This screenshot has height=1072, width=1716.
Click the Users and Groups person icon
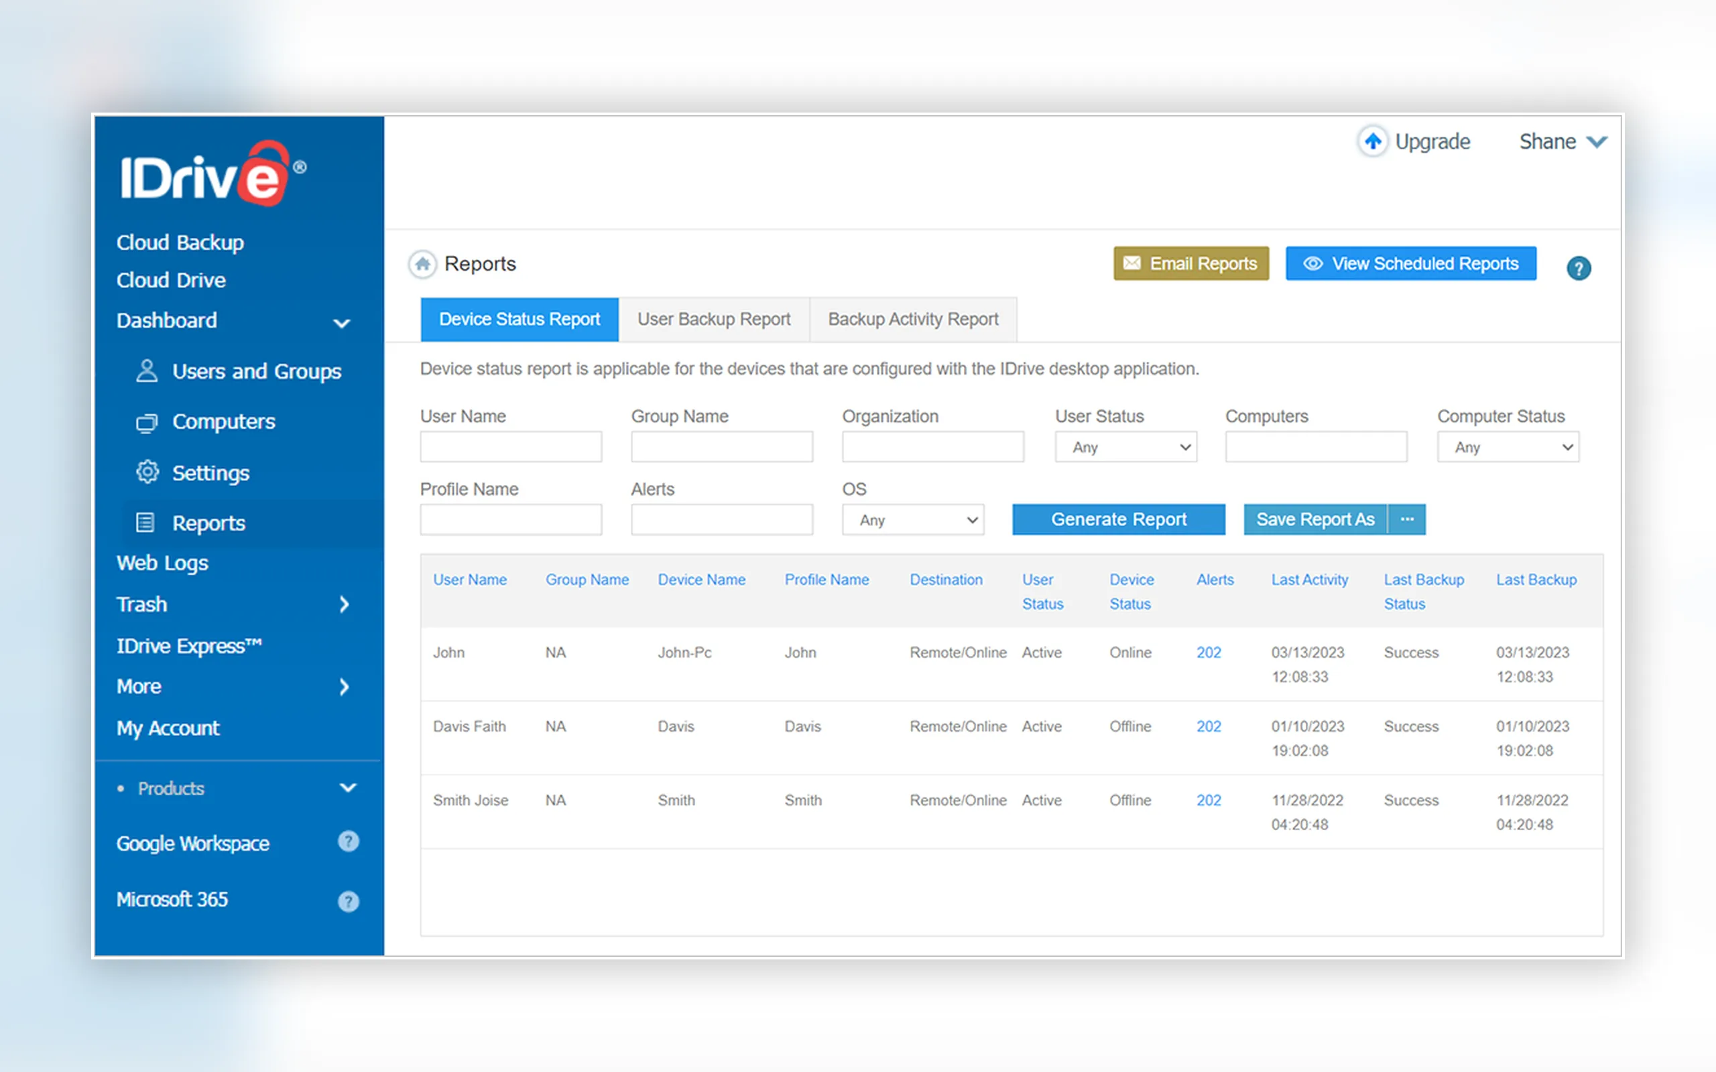(147, 371)
